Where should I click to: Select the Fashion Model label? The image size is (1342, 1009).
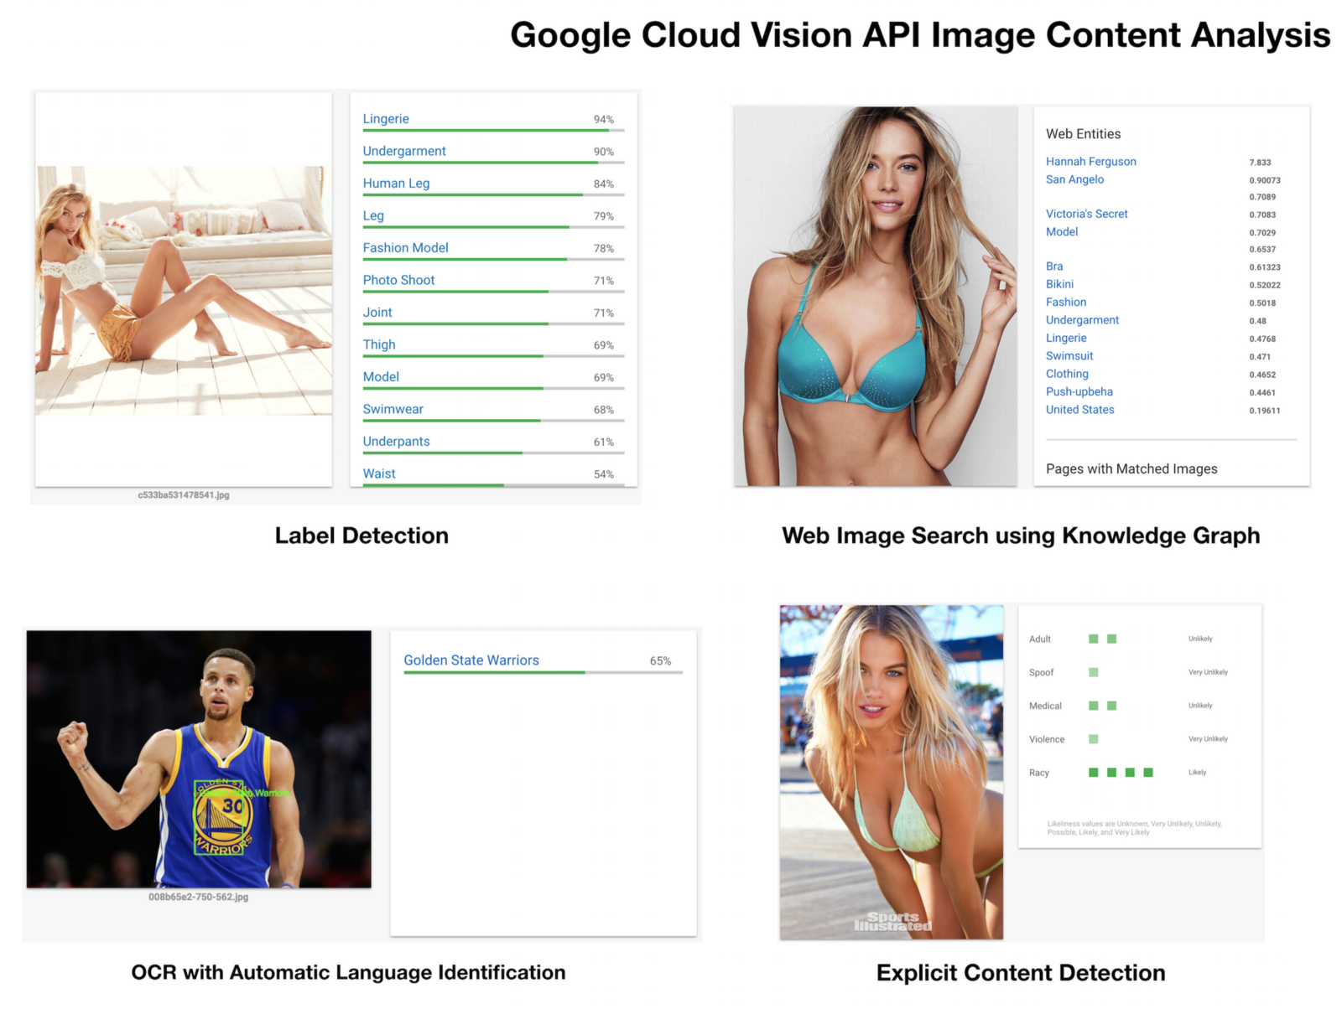coord(405,248)
